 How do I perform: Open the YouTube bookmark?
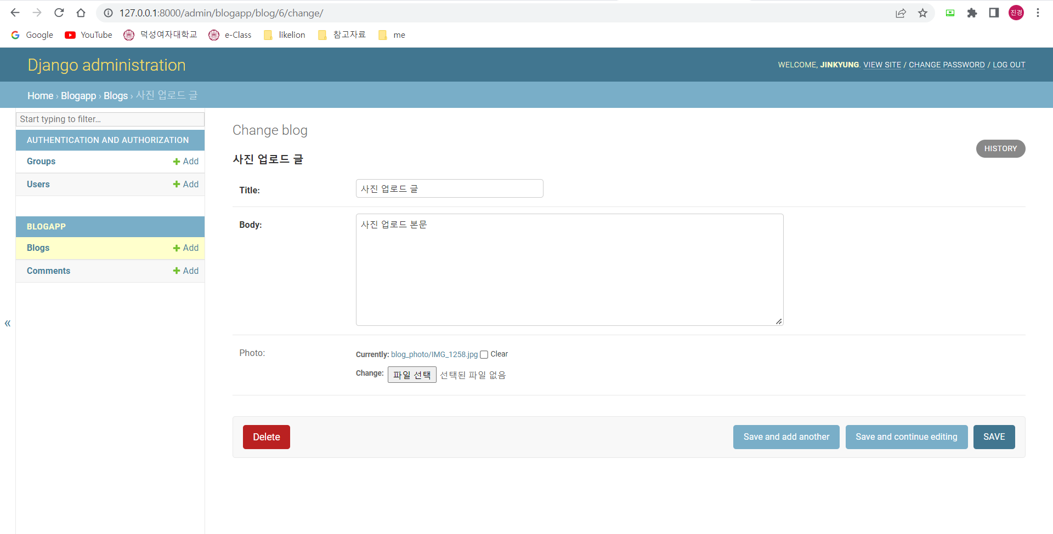[88, 35]
